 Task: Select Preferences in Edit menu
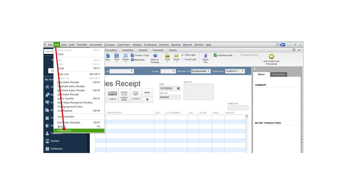coord(79,131)
